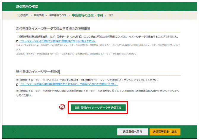Open link イメージデータにより提出が可能な添付書類はこちら
The image size is (200, 140).
point(58,41)
